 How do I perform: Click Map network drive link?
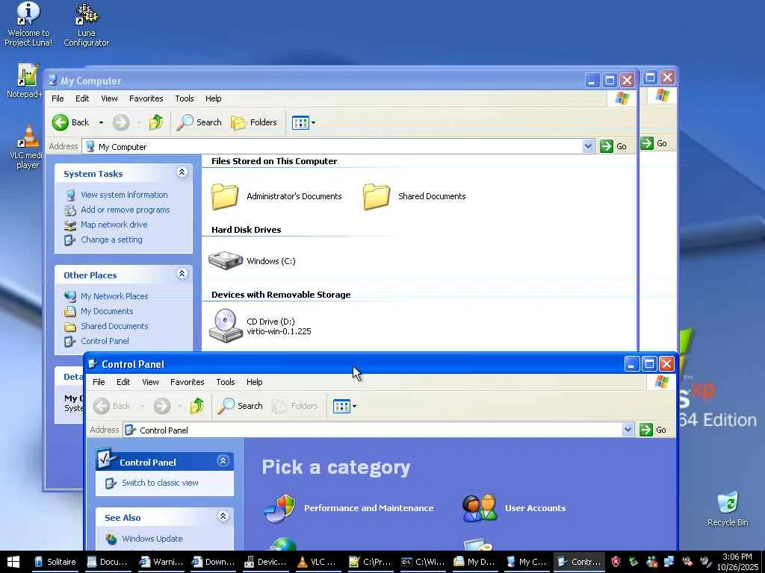tap(114, 225)
